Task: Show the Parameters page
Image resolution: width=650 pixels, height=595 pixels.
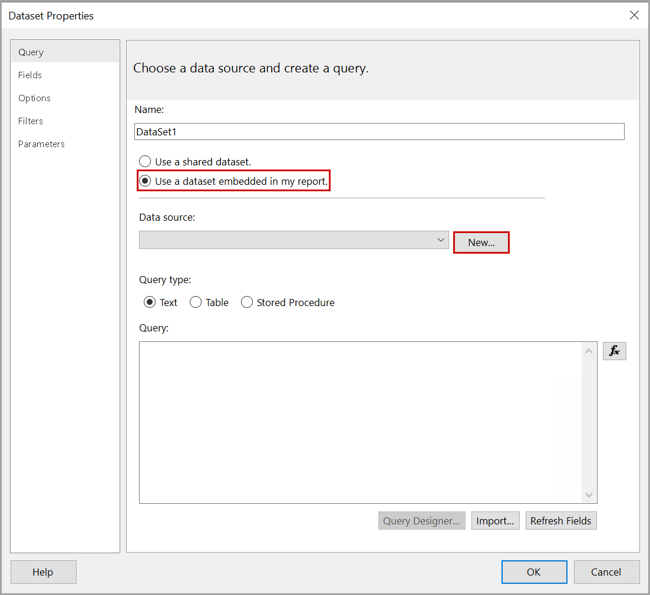Action: pyautogui.click(x=41, y=144)
